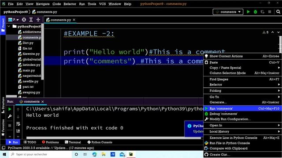Image resolution: width=282 pixels, height=158 pixels.
Task: Expand all icon in Project panel header
Action: pyautogui.click(x=31, y=20)
